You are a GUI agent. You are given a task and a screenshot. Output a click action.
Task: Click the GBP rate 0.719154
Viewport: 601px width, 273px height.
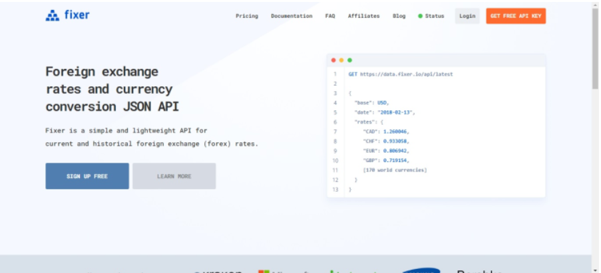(x=396, y=160)
